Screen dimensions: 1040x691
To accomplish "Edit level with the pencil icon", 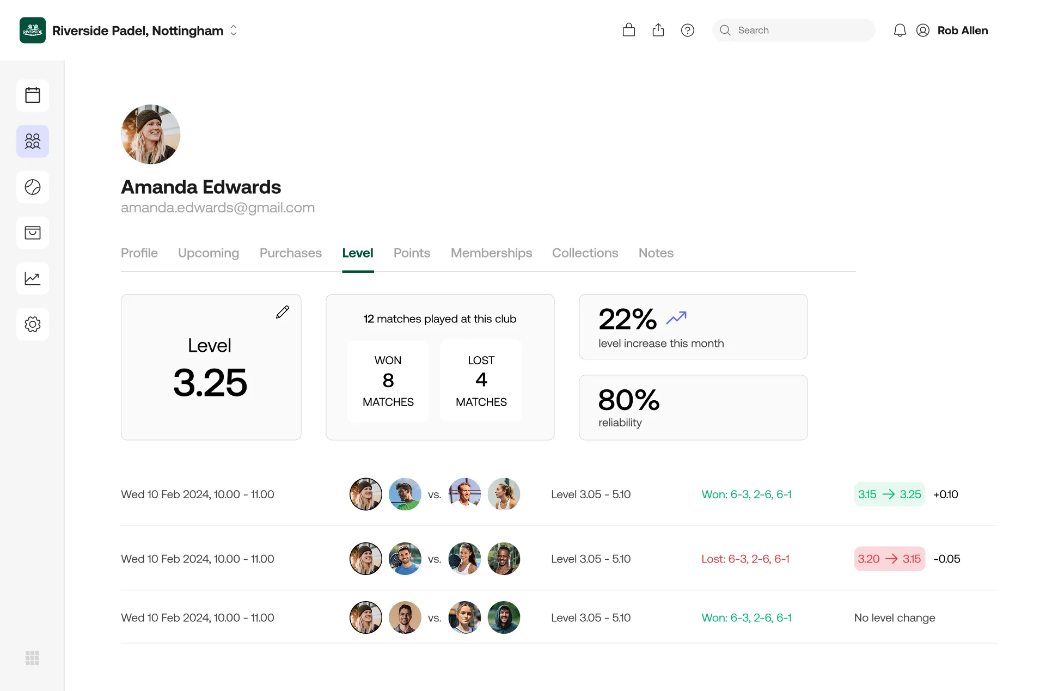I will pyautogui.click(x=282, y=312).
